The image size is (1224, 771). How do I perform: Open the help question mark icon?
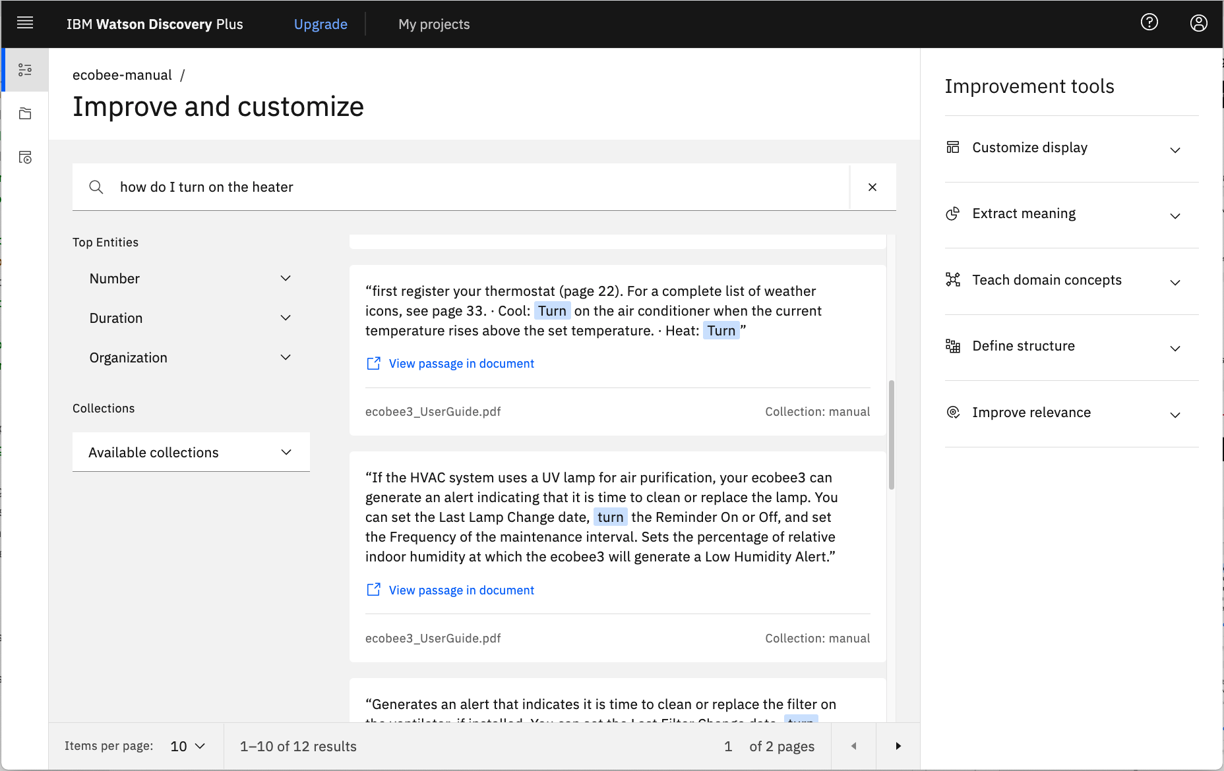1149,23
